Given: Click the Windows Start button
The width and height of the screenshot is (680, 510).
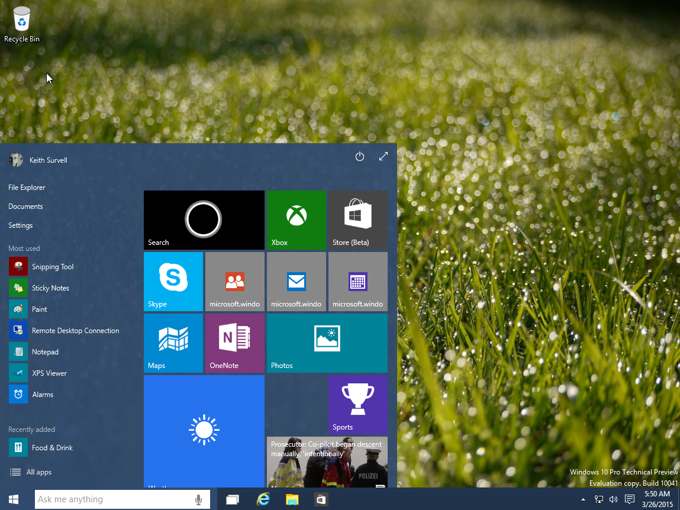Looking at the screenshot, I should click(14, 499).
